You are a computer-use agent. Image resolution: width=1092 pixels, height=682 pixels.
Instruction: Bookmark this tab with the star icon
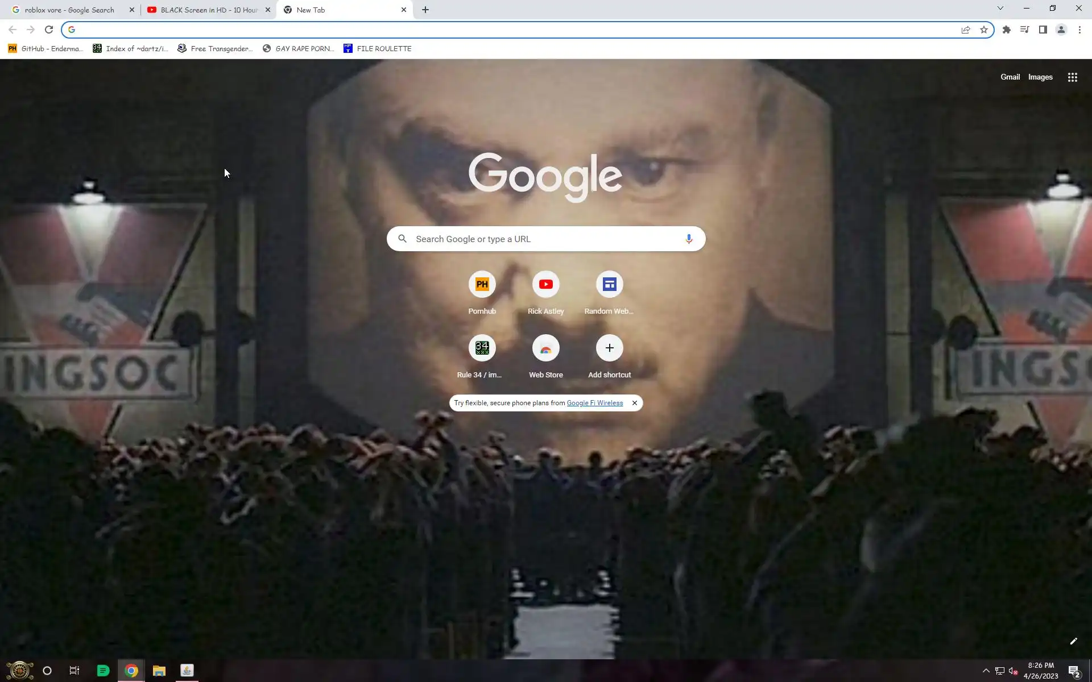tap(984, 30)
